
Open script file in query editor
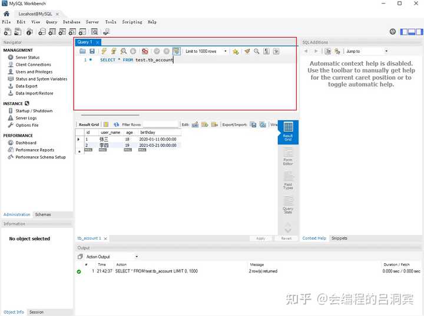point(83,51)
